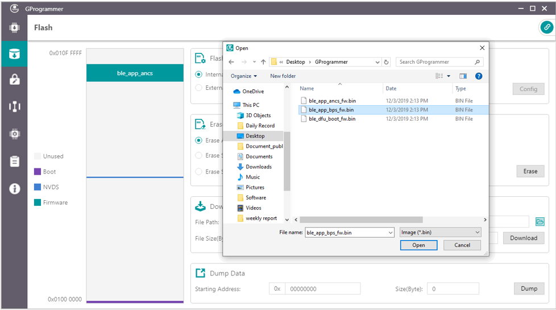Click the Dump button
Screen dimensions: 556x310
click(529, 289)
